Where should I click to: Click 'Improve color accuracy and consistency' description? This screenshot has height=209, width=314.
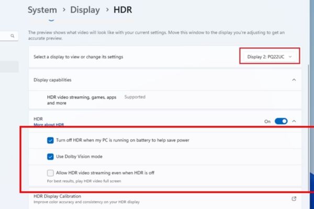pos(86,202)
